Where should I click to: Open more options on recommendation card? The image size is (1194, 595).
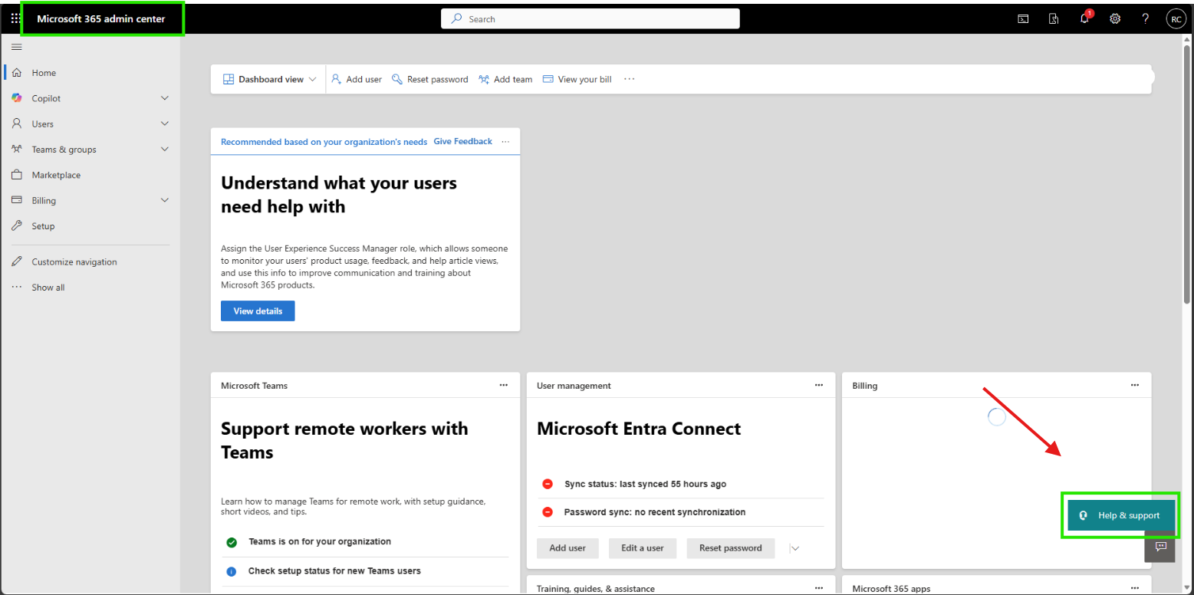click(505, 142)
